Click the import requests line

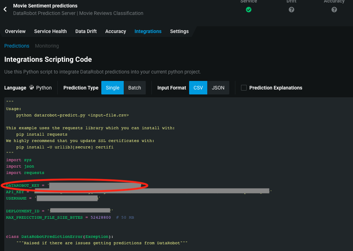click(25, 173)
